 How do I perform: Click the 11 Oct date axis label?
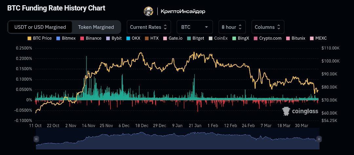pos(35,126)
